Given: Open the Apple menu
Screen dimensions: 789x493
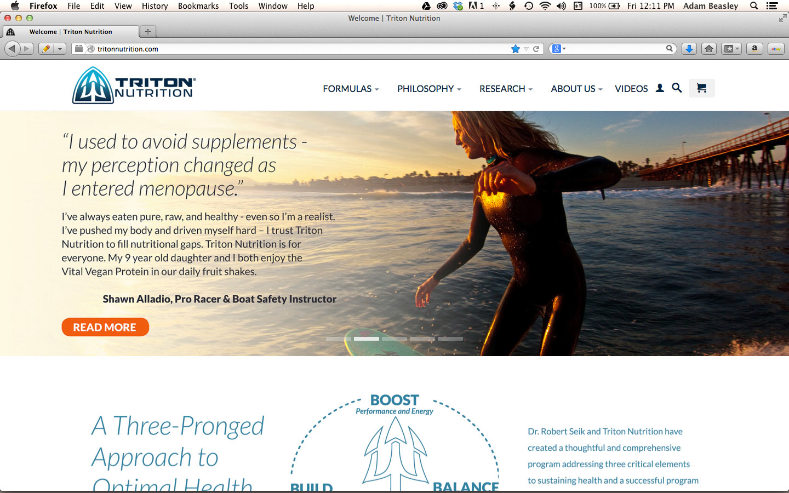Looking at the screenshot, I should tap(15, 6).
